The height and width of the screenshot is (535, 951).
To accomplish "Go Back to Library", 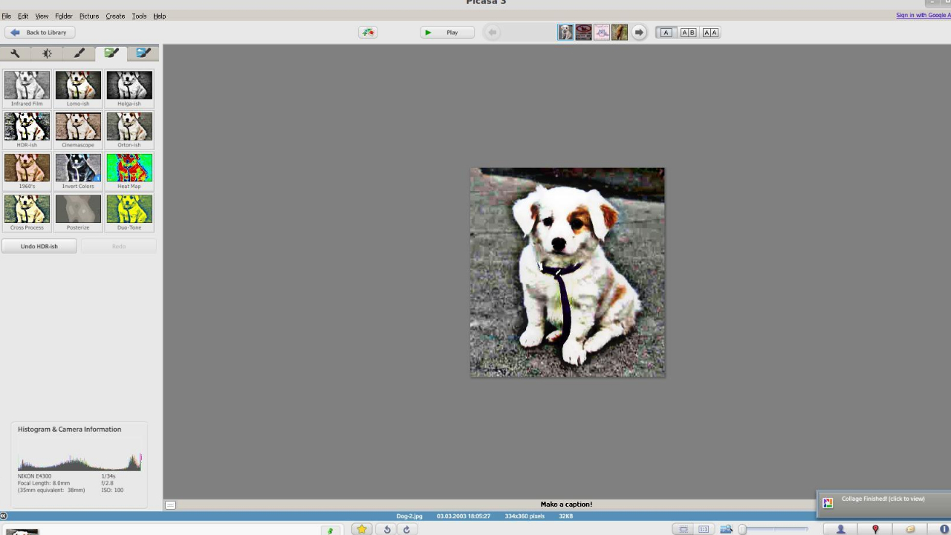I will 39,33.
